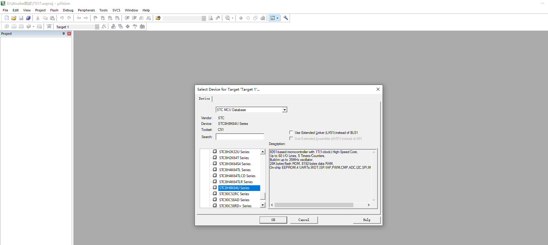Click the Comment selection icon
548x245 pixels.
tap(142, 18)
